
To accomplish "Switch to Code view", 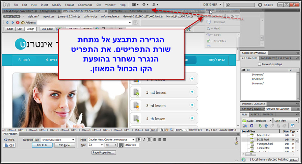I will pos(10,29).
